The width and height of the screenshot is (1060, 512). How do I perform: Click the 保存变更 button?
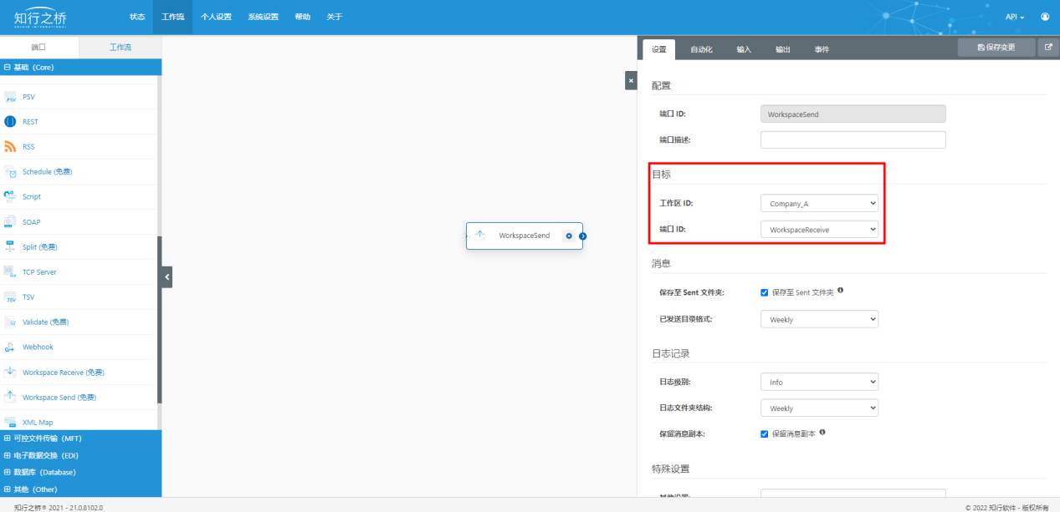coord(996,48)
